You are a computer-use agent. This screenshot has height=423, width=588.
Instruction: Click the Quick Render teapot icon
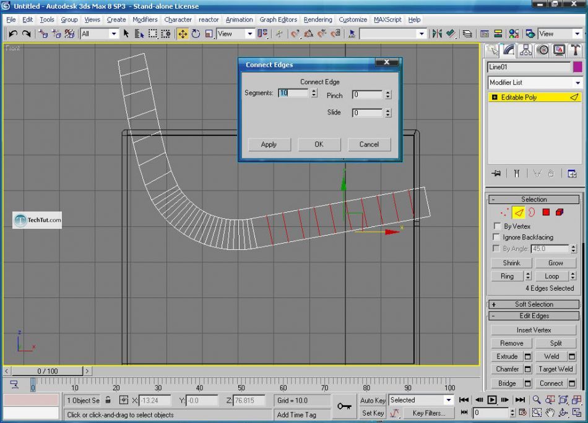coord(530,34)
